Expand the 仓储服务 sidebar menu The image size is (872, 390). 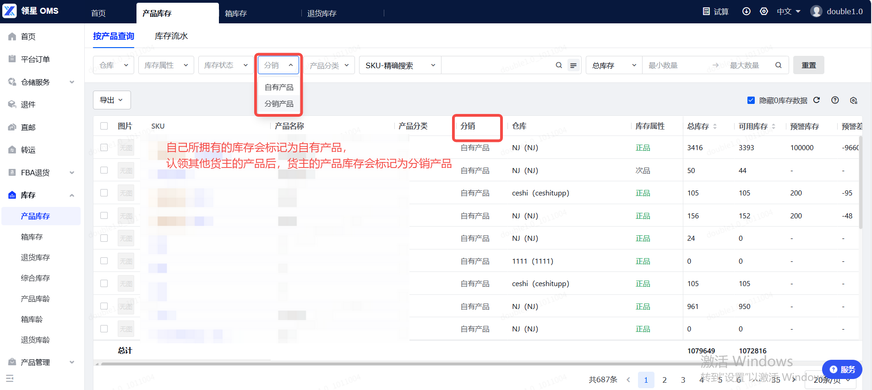coord(72,82)
